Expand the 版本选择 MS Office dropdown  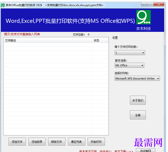tap(129, 65)
